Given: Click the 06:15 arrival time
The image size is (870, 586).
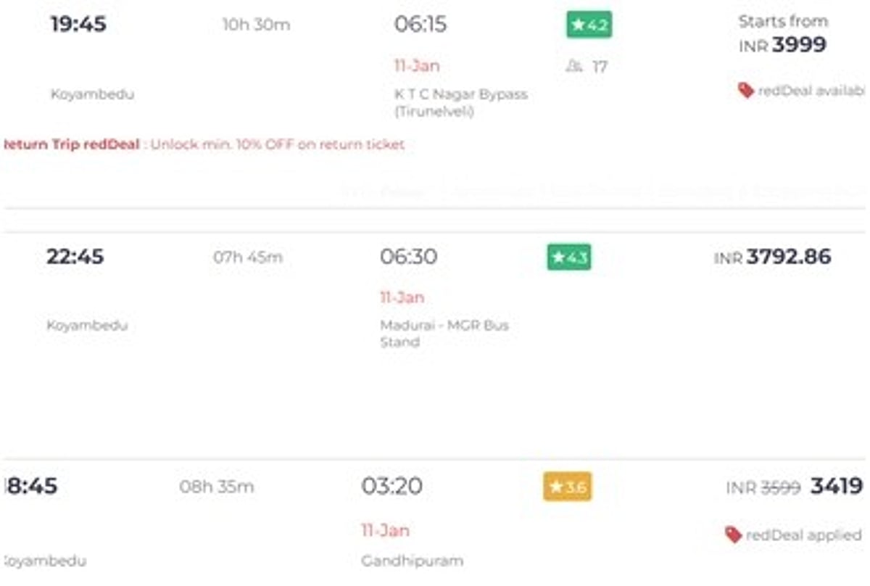Looking at the screenshot, I should (x=420, y=25).
